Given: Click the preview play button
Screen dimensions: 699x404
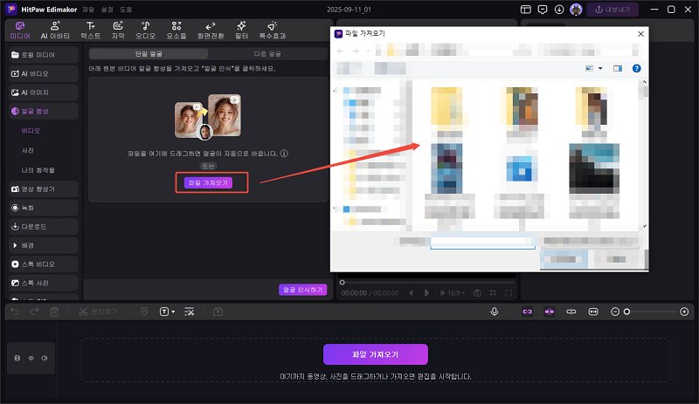Looking at the screenshot, I should click(x=426, y=292).
